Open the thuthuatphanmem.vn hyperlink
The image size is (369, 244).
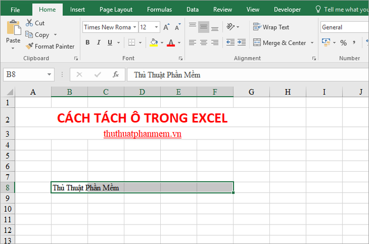click(142, 134)
